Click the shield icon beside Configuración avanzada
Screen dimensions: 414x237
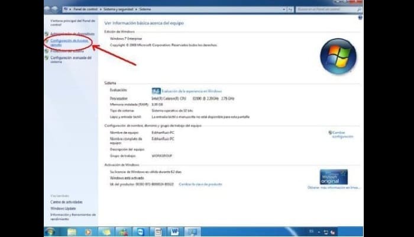tap(47, 57)
